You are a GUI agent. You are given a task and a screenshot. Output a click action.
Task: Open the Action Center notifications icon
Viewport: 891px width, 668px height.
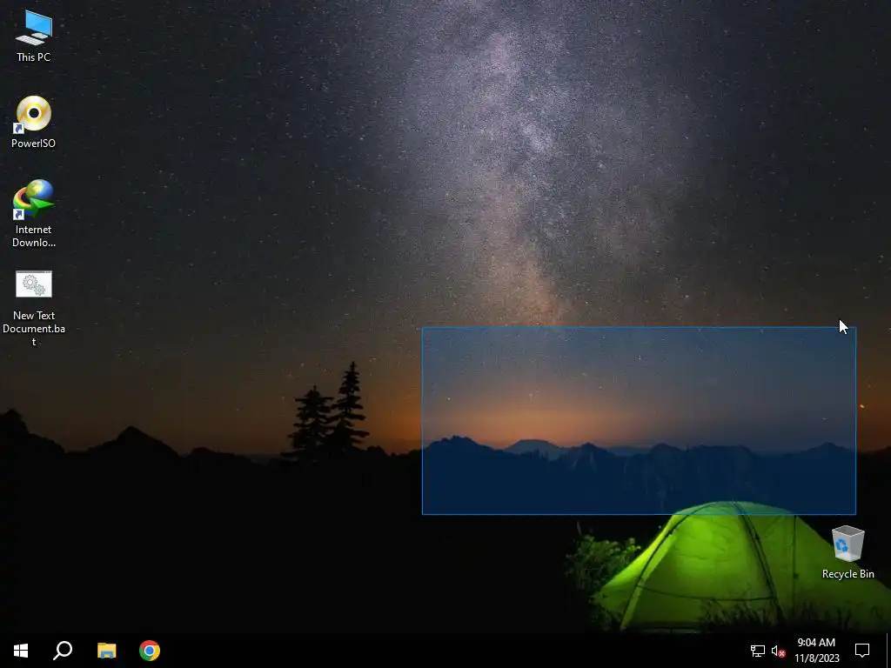tap(862, 651)
